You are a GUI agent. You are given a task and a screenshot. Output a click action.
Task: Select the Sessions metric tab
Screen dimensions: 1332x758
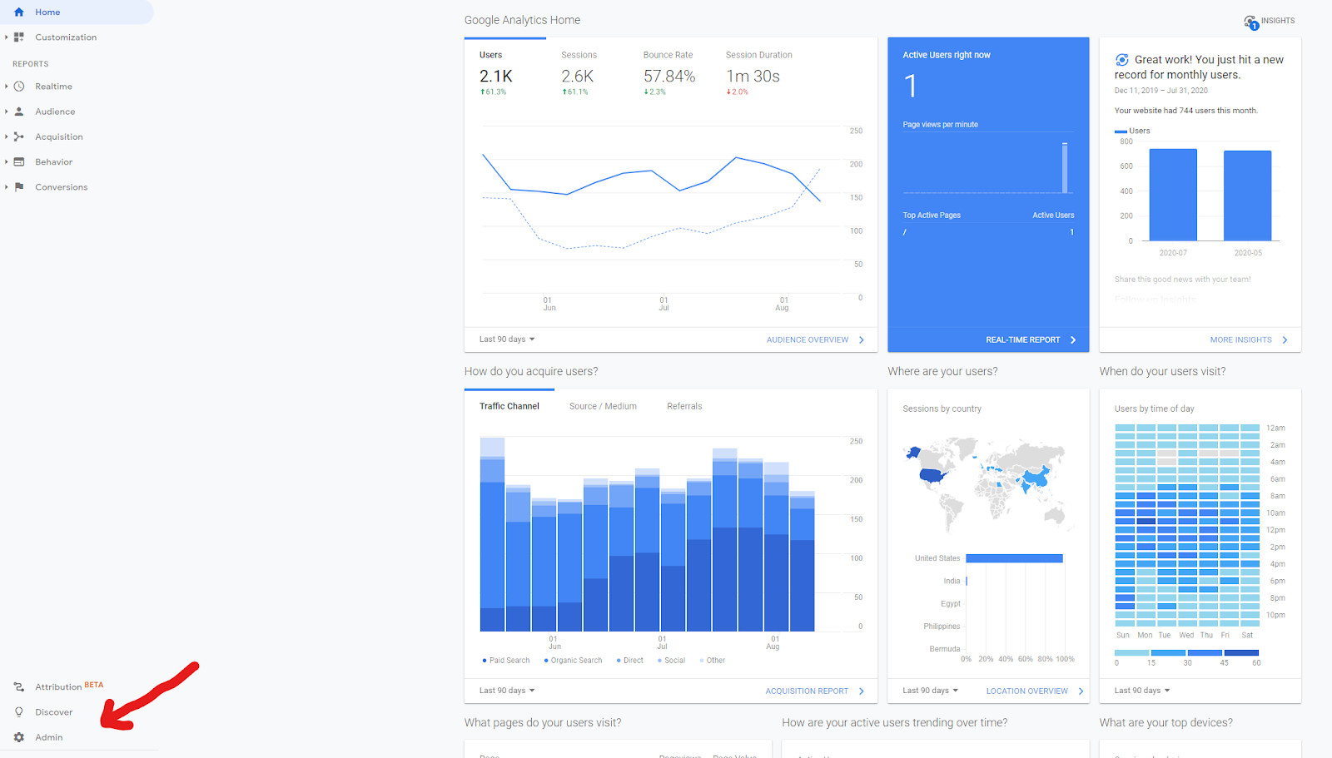579,74
